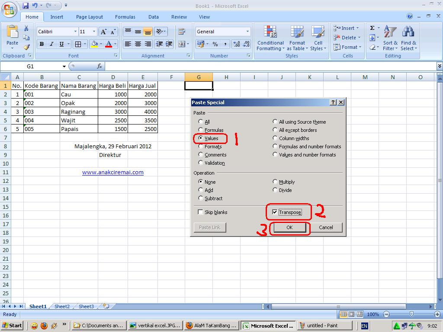Expand the Font group dialog launcher
This screenshot has height=332, width=443.
click(x=116, y=56)
